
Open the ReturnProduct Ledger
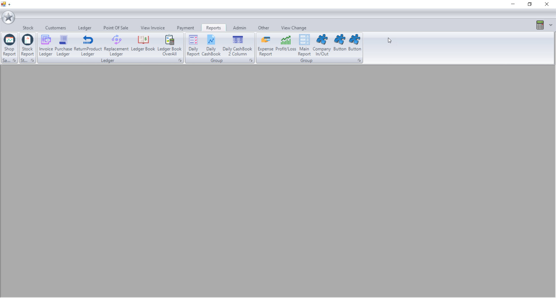(88, 45)
